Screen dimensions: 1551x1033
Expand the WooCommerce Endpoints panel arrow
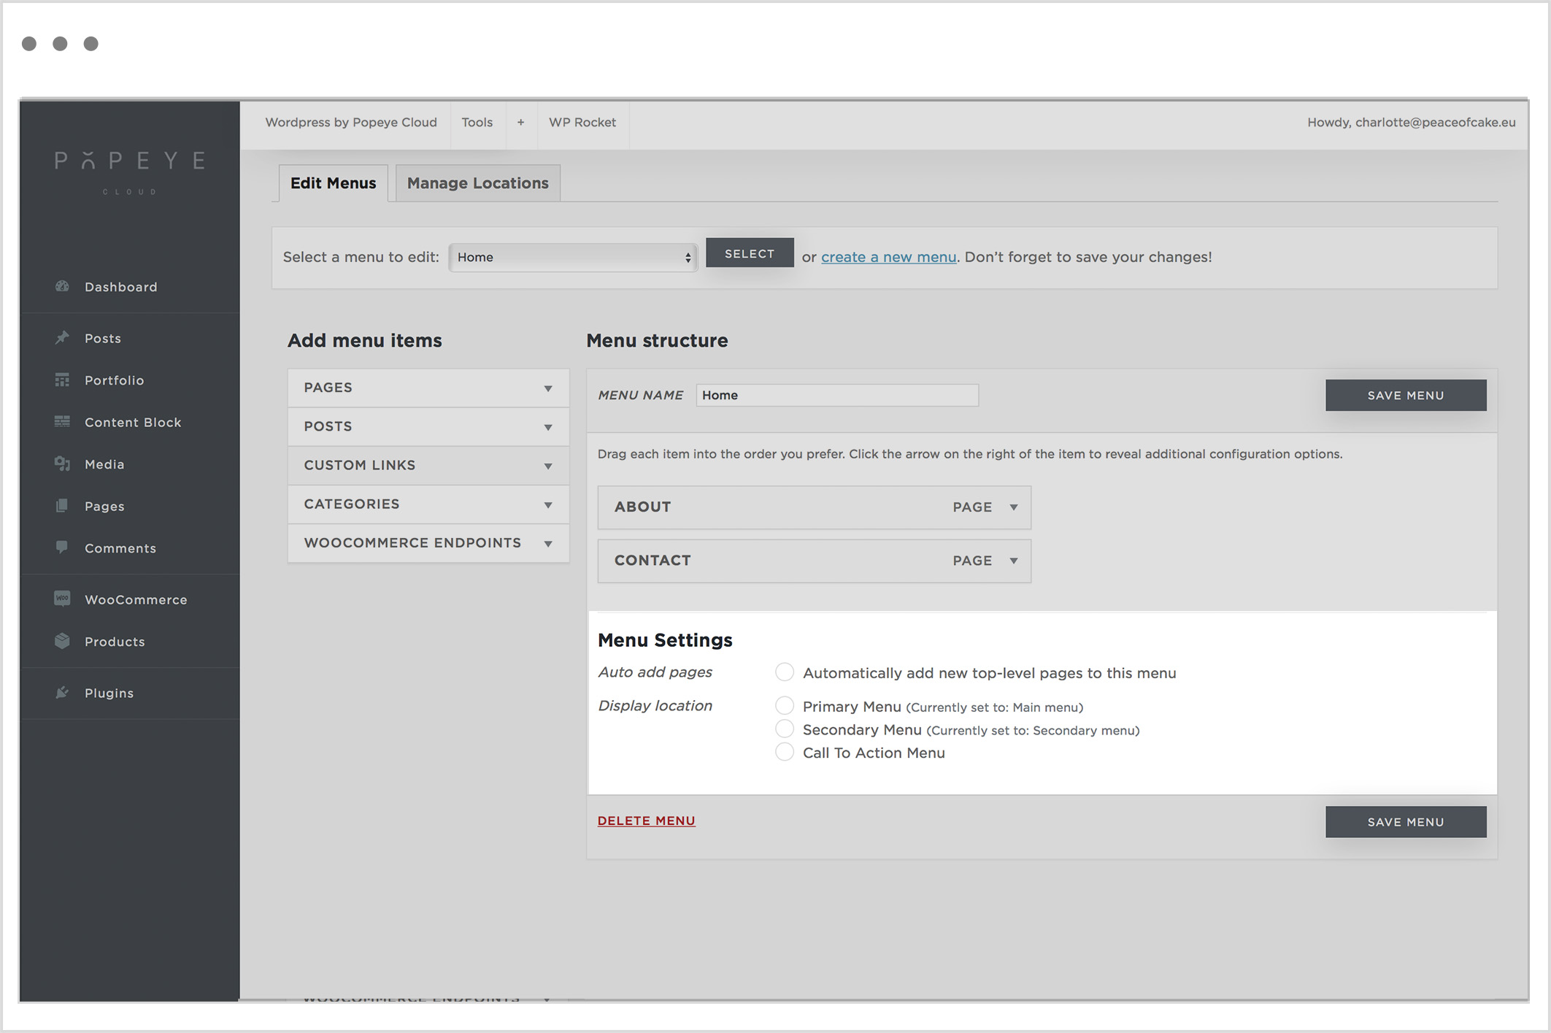(548, 543)
